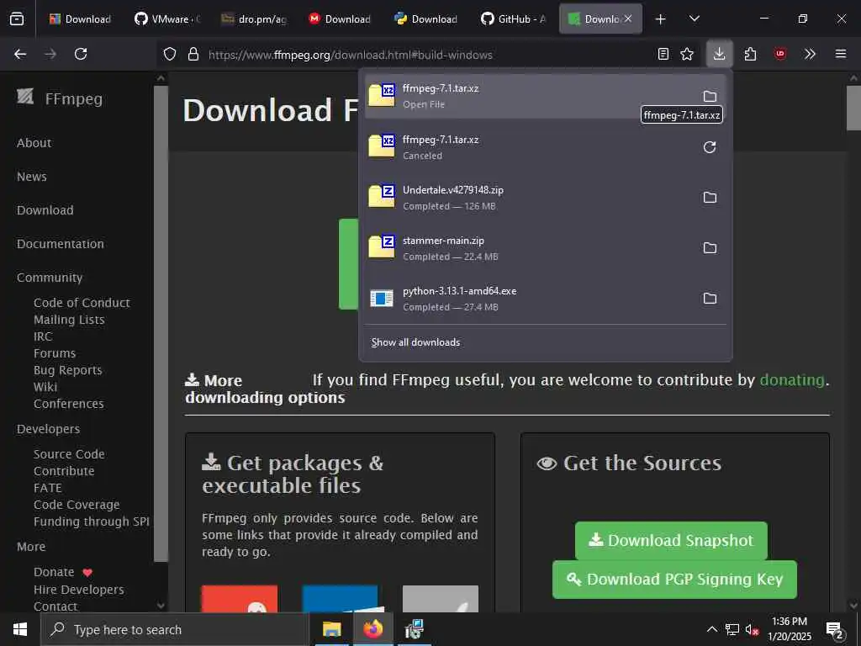Open Code of Conduct link
Screen dimensions: 861x646
click(82, 303)
